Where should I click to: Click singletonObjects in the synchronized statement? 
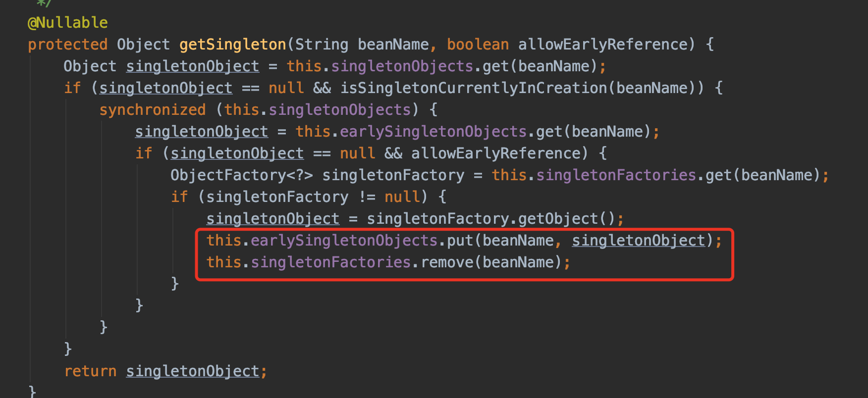click(x=339, y=110)
